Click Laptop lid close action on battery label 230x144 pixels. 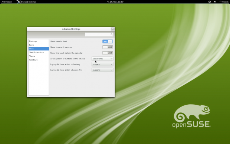click(65, 64)
